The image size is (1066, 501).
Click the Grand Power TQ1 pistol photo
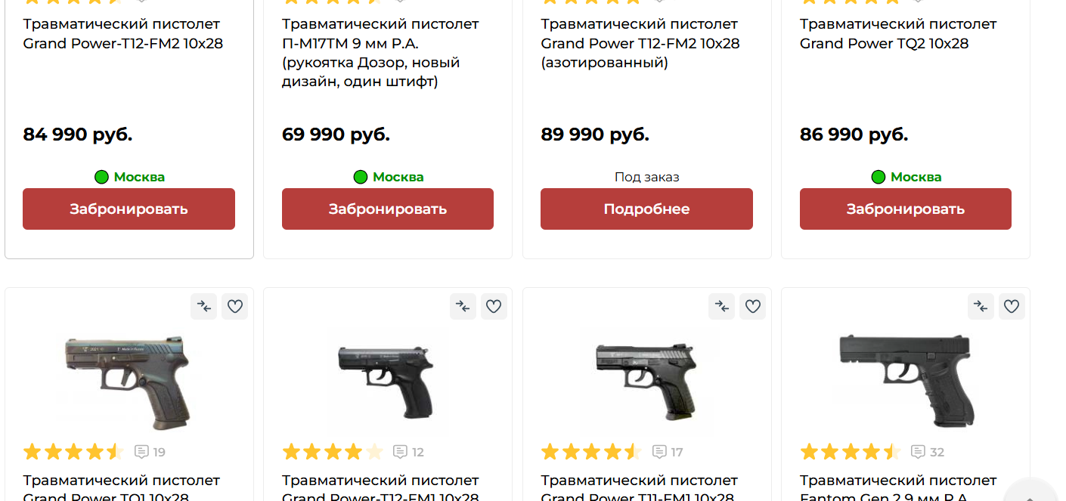[129, 379]
